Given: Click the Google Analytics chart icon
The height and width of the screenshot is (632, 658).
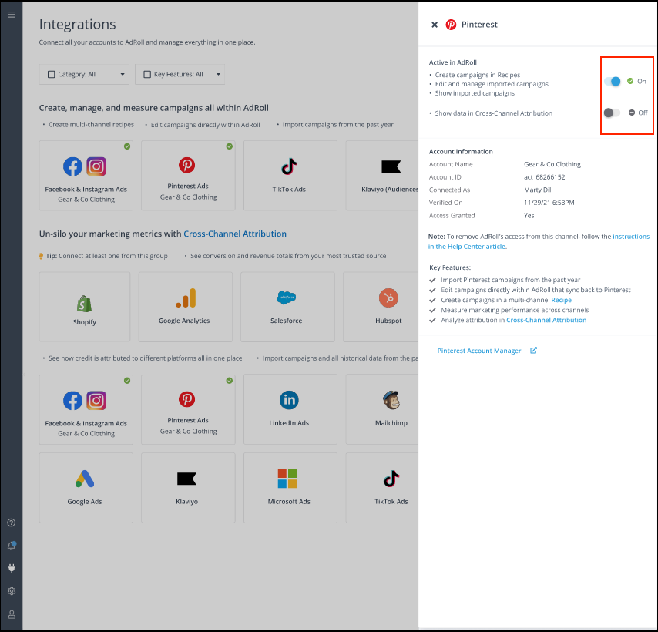Looking at the screenshot, I should 186,298.
